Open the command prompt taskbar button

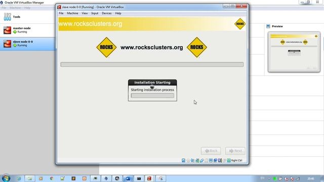(x=139, y=178)
